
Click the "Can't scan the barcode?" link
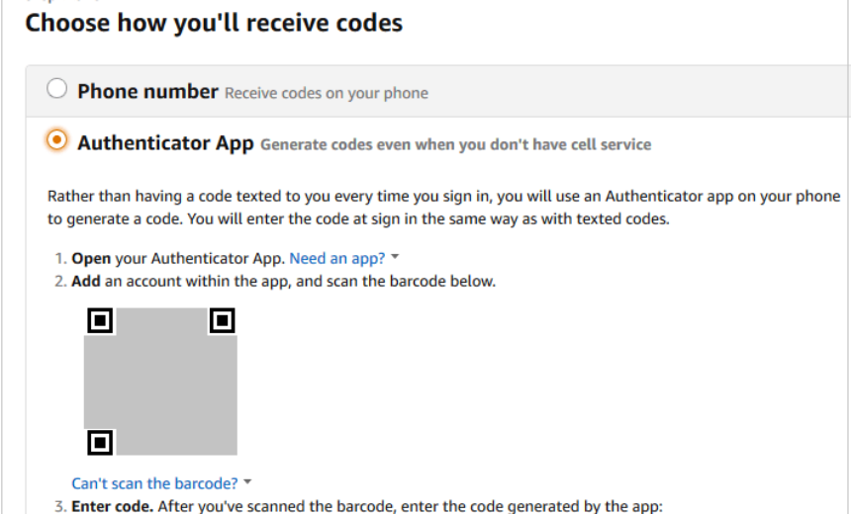click(154, 483)
